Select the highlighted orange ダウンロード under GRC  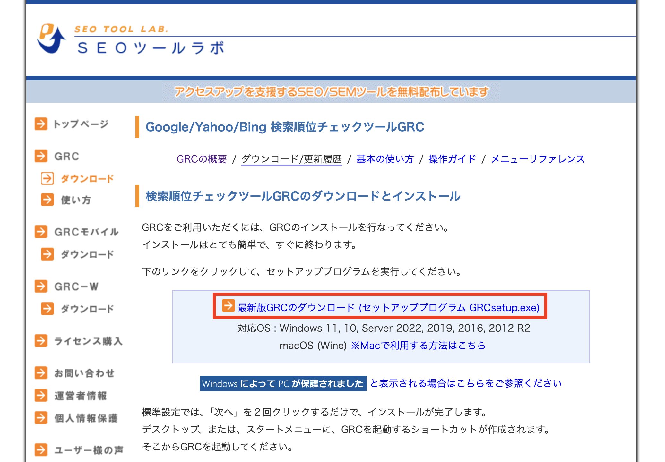tap(87, 179)
